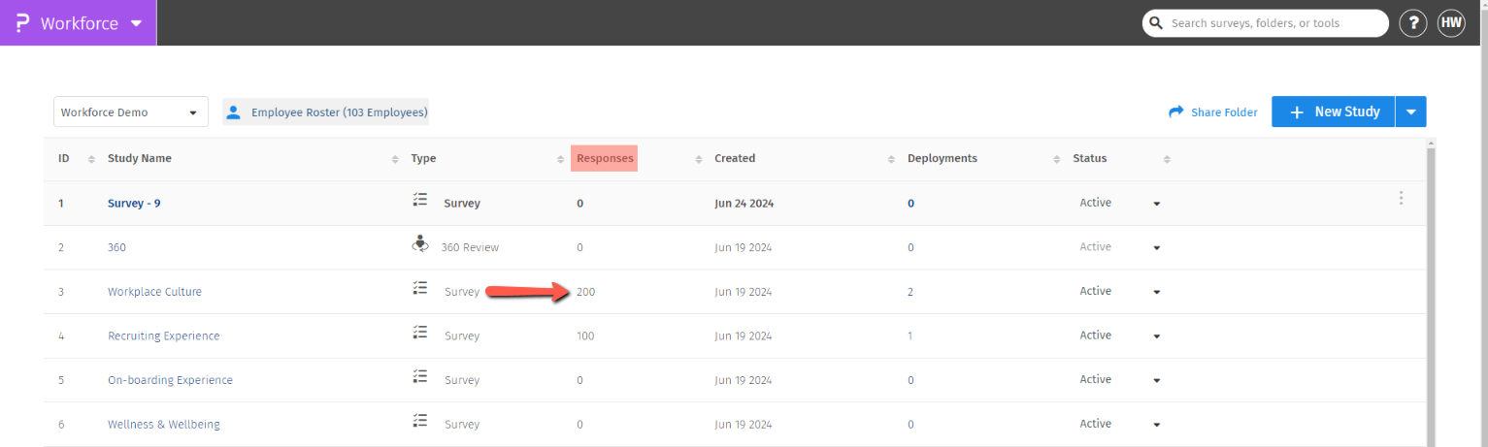This screenshot has height=447, width=1488.
Task: Sort by Study Name column arrows
Action: (x=395, y=159)
